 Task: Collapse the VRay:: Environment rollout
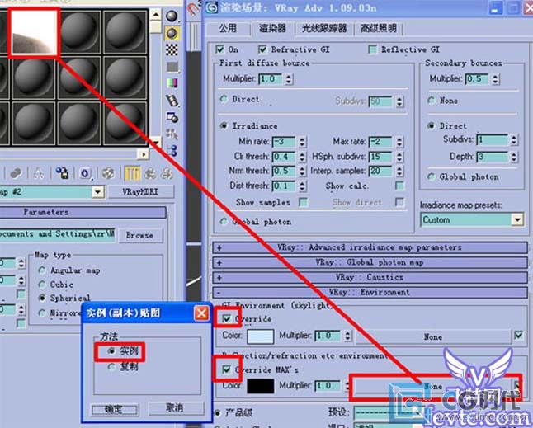click(x=370, y=292)
